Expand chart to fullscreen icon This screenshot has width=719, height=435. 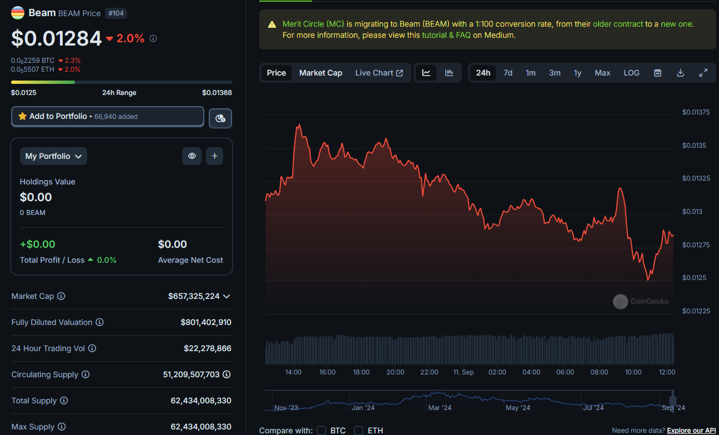point(703,73)
